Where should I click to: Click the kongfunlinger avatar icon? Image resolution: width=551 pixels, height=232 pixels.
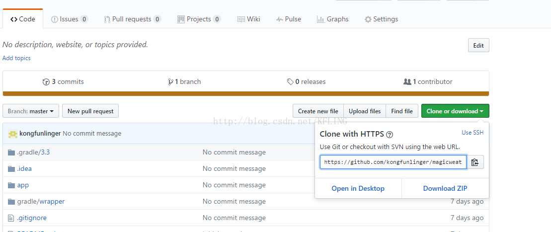13,134
